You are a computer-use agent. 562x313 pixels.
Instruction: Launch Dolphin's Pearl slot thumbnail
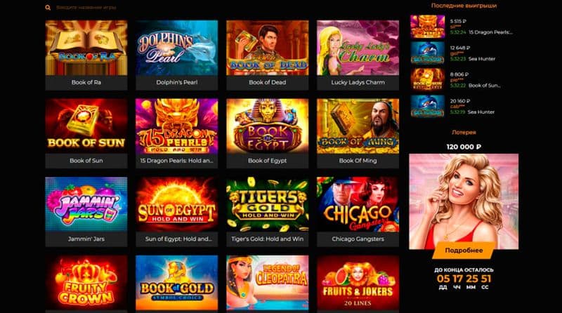point(177,55)
